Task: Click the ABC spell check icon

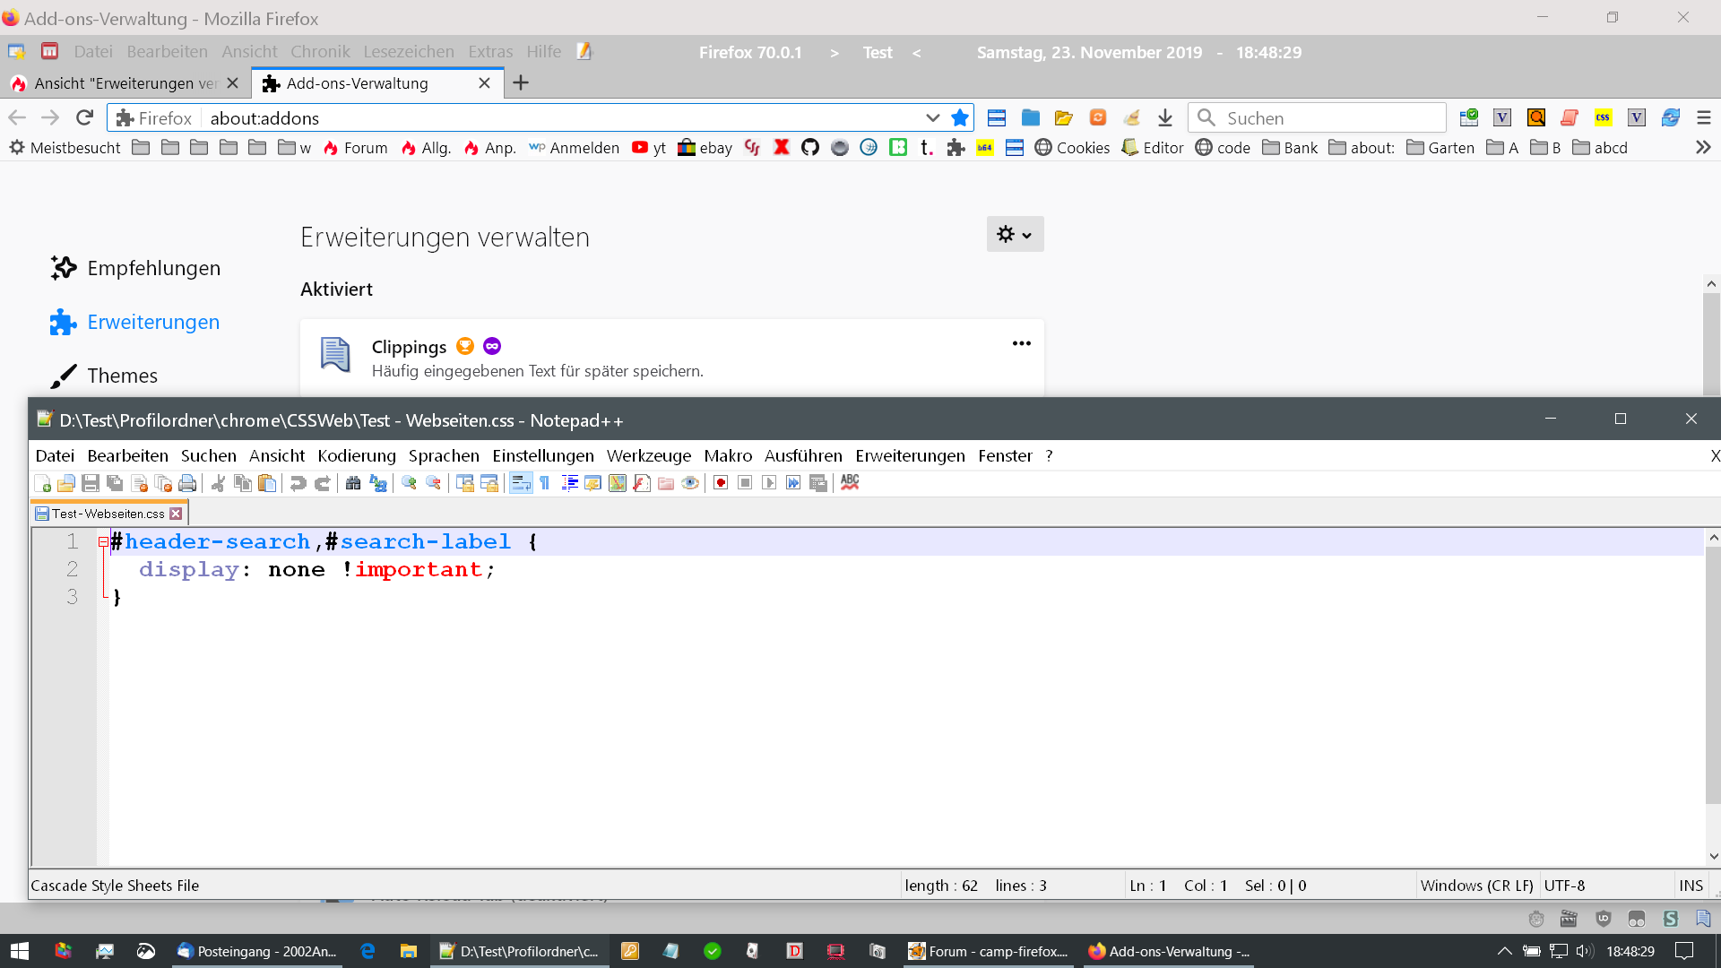Action: click(850, 482)
